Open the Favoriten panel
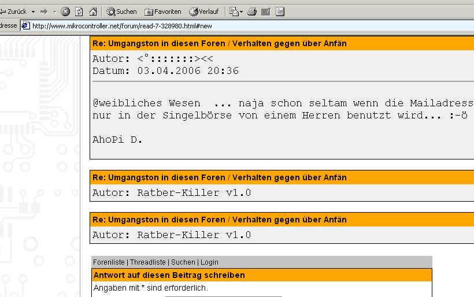This screenshot has width=474, height=297. (x=163, y=12)
